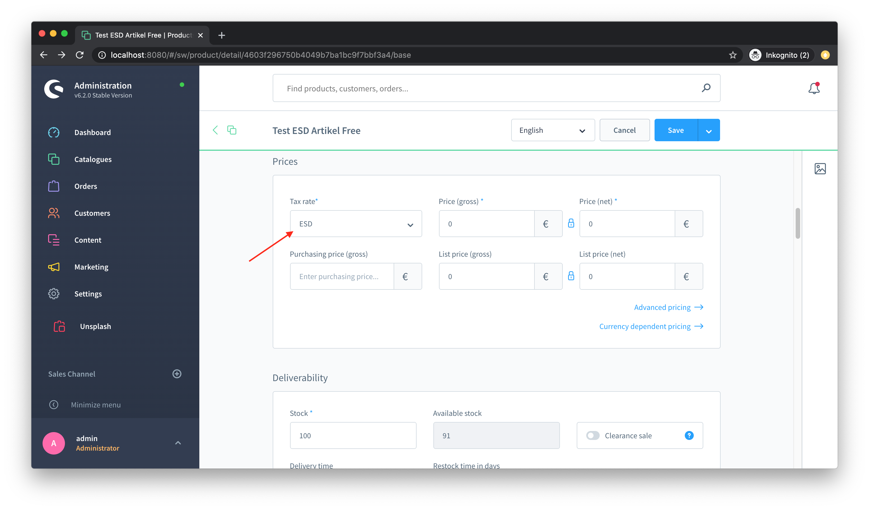Open the Dashboard from the sidebar
Image resolution: width=869 pixels, height=510 pixels.
tap(54, 132)
